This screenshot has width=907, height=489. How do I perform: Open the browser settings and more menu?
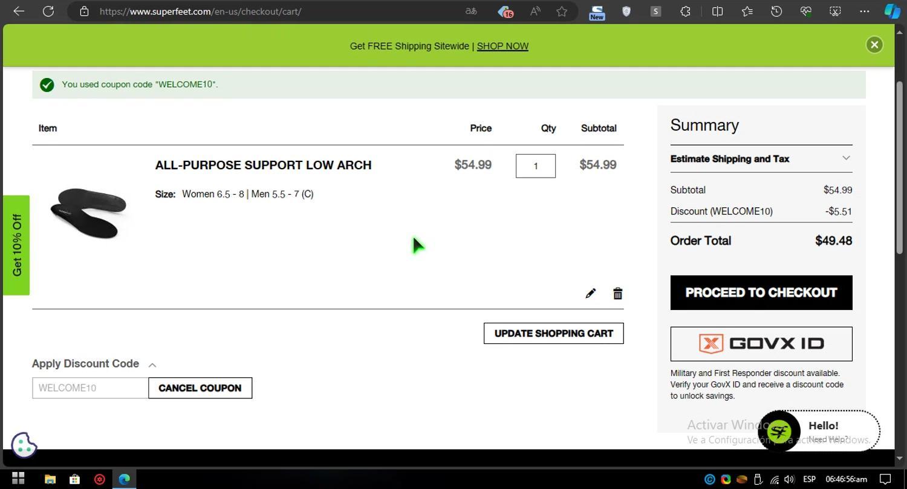865,11
